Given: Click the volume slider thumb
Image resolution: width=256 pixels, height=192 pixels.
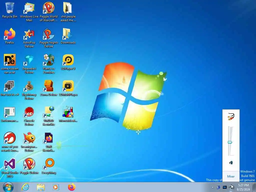Looking at the screenshot, I should [230, 142].
